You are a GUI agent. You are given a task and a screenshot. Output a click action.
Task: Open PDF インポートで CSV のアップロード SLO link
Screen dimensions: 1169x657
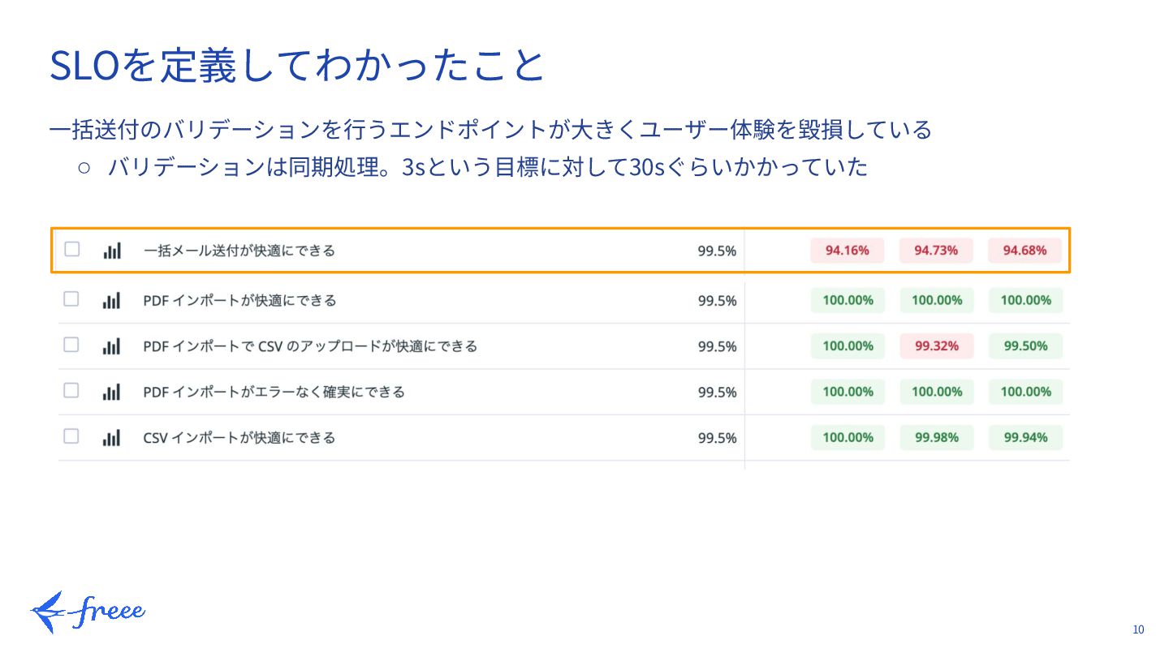coord(309,346)
